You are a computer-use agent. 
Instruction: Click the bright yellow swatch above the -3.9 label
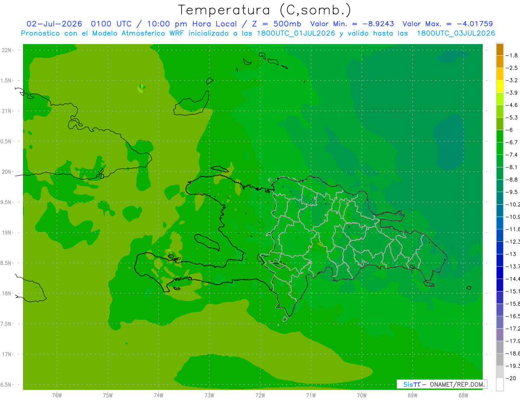[x=500, y=87]
